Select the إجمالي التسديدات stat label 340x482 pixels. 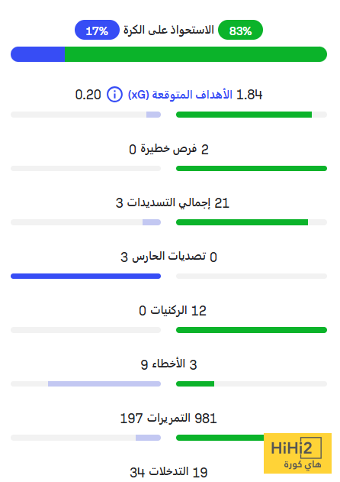click(x=168, y=203)
